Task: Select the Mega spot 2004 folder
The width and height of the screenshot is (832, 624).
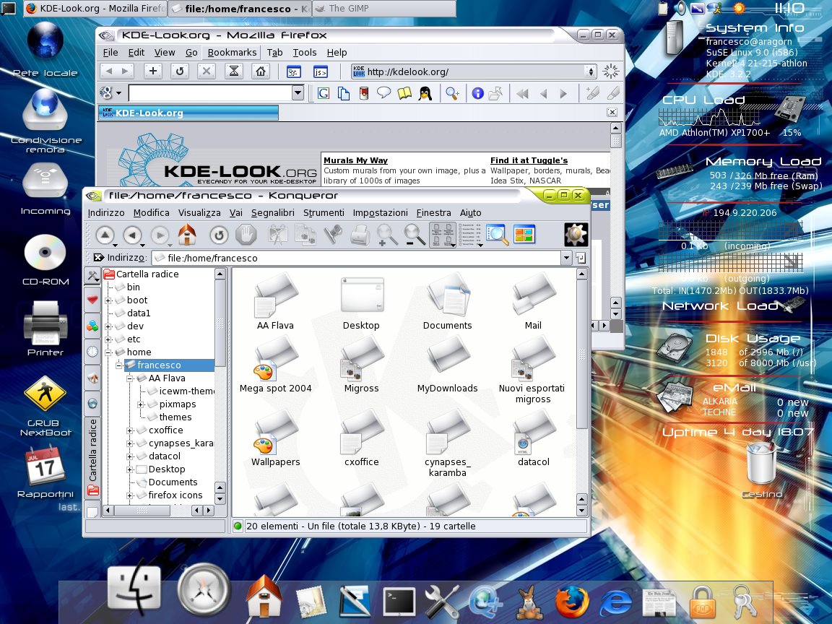Action: coord(275,364)
